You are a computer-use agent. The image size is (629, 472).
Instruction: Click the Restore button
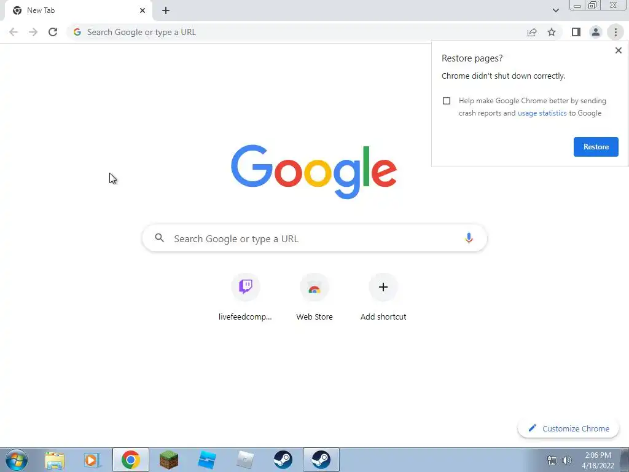[596, 147]
